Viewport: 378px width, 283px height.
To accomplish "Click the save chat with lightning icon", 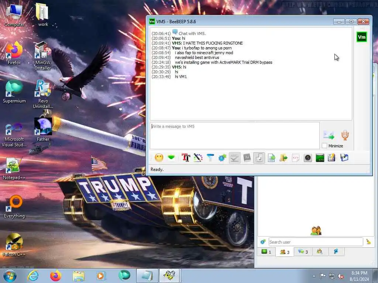I will coord(332,158).
